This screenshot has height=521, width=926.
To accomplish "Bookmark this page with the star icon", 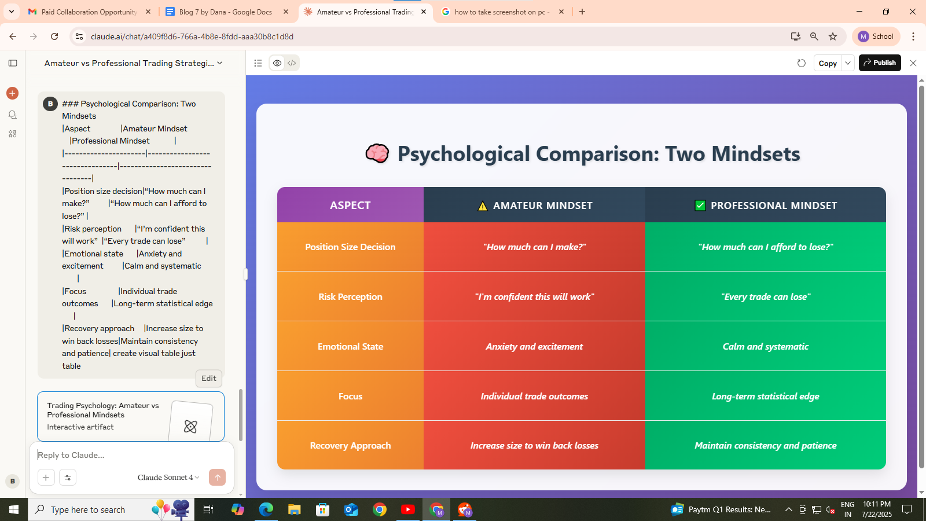I will [x=833, y=36].
